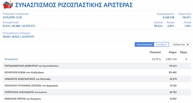Select candidate row ΚΟΚΚΑΛΗΣ ΠΕΤΡΟΣ

(x=23, y=98)
